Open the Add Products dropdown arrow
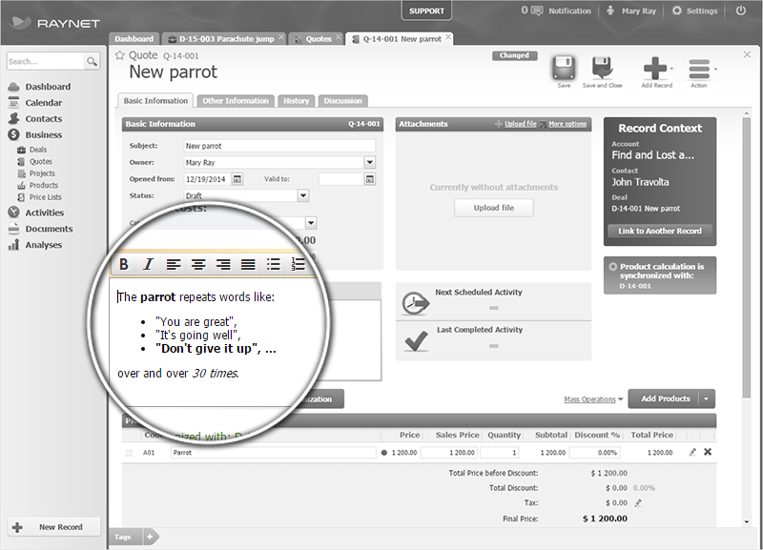Image resolution: width=763 pixels, height=550 pixels. pos(707,398)
